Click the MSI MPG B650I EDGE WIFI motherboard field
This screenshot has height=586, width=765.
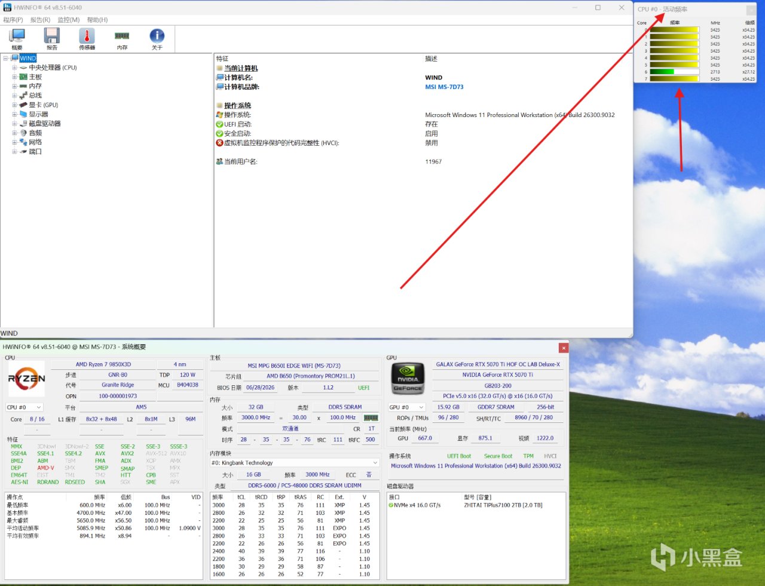(x=294, y=366)
